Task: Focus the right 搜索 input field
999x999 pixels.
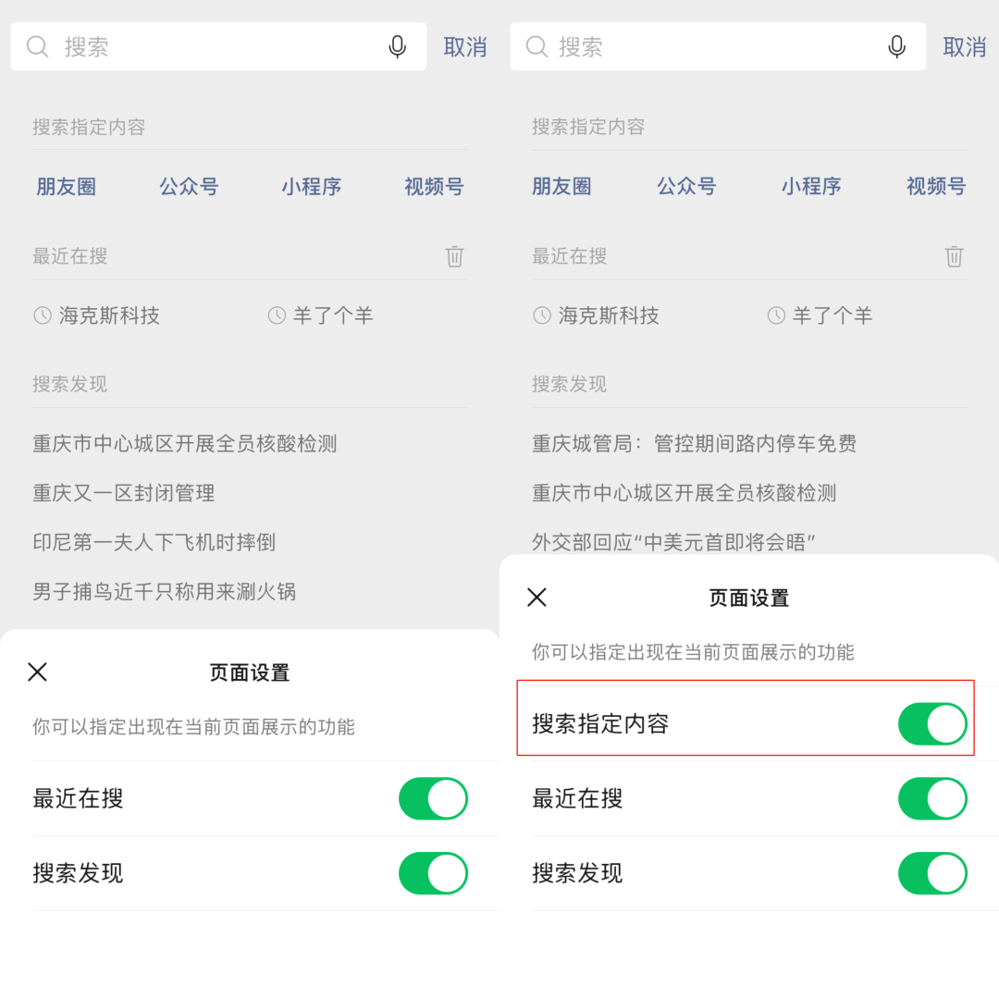Action: coord(718,46)
